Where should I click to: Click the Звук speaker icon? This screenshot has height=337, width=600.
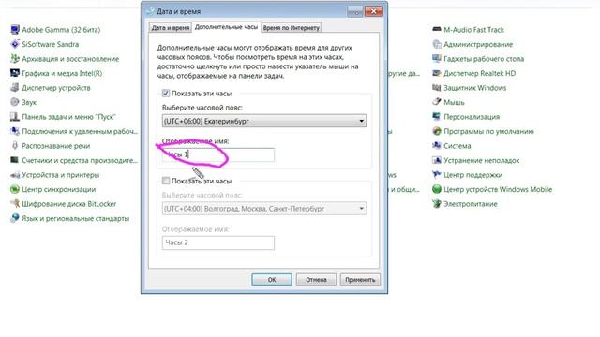[15, 102]
